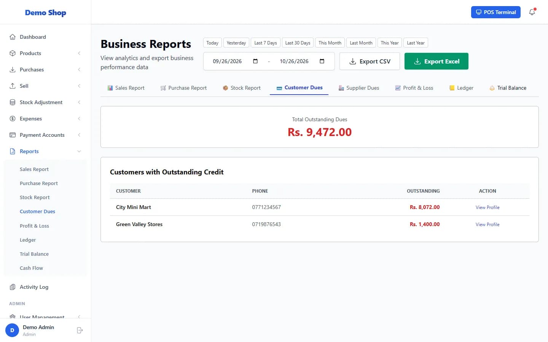Apply the This Month filter
548x342 pixels.
pyautogui.click(x=330, y=43)
